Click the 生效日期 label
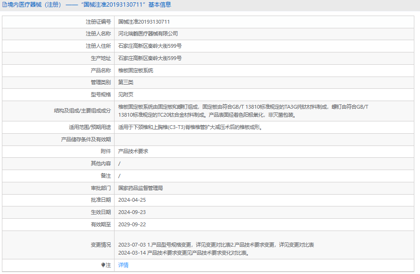Viewport: 420px width, 274px height. 101,212
